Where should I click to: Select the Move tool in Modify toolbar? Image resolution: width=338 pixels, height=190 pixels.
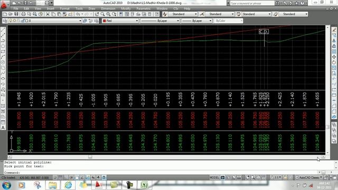[334, 57]
